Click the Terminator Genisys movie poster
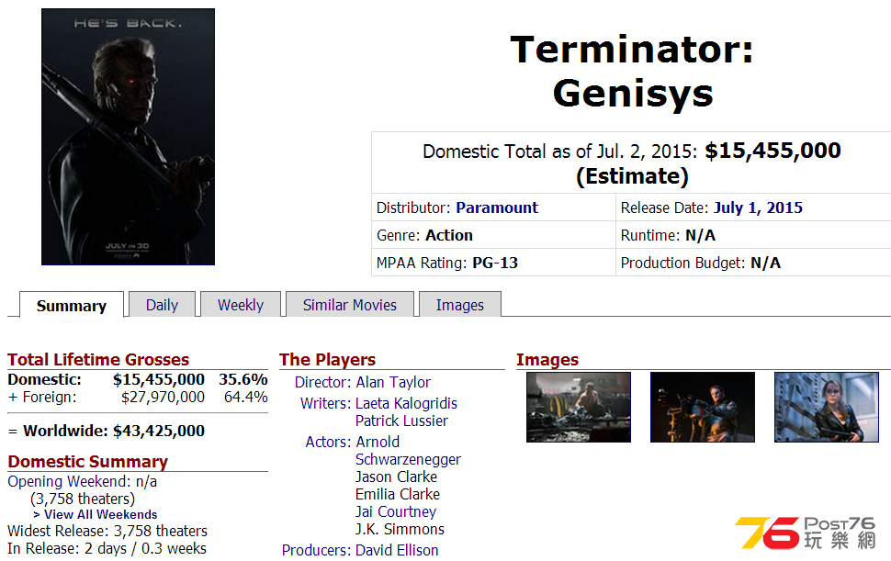Image resolution: width=891 pixels, height=561 pixels. coord(128,137)
